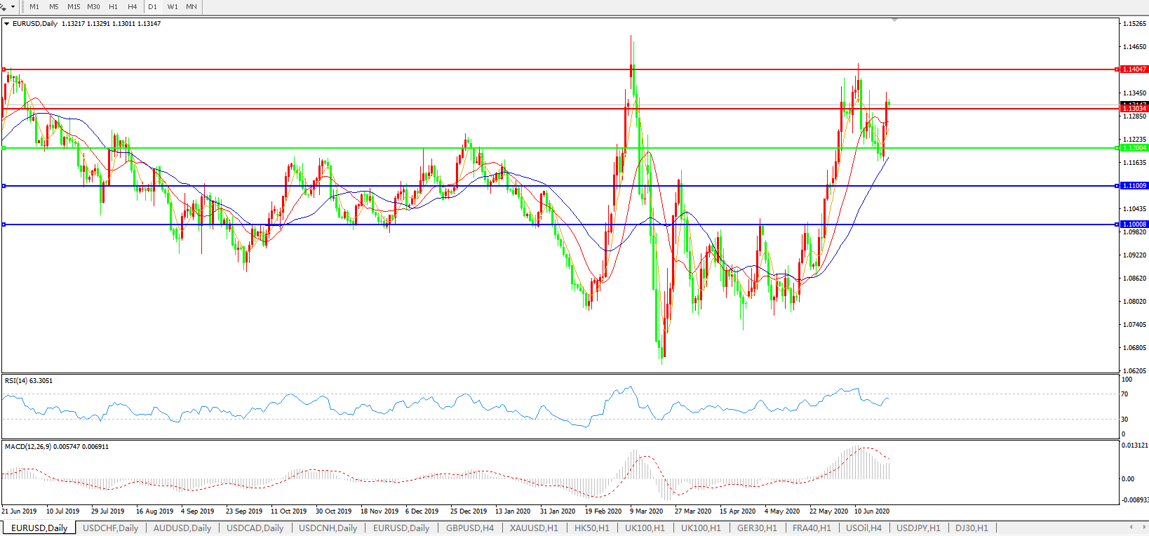Open the USDCHF,Daily chart tab

pos(110,528)
